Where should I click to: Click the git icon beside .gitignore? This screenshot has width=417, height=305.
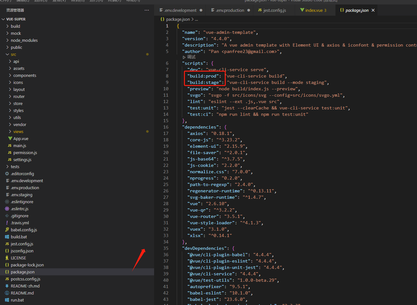tap(7, 216)
